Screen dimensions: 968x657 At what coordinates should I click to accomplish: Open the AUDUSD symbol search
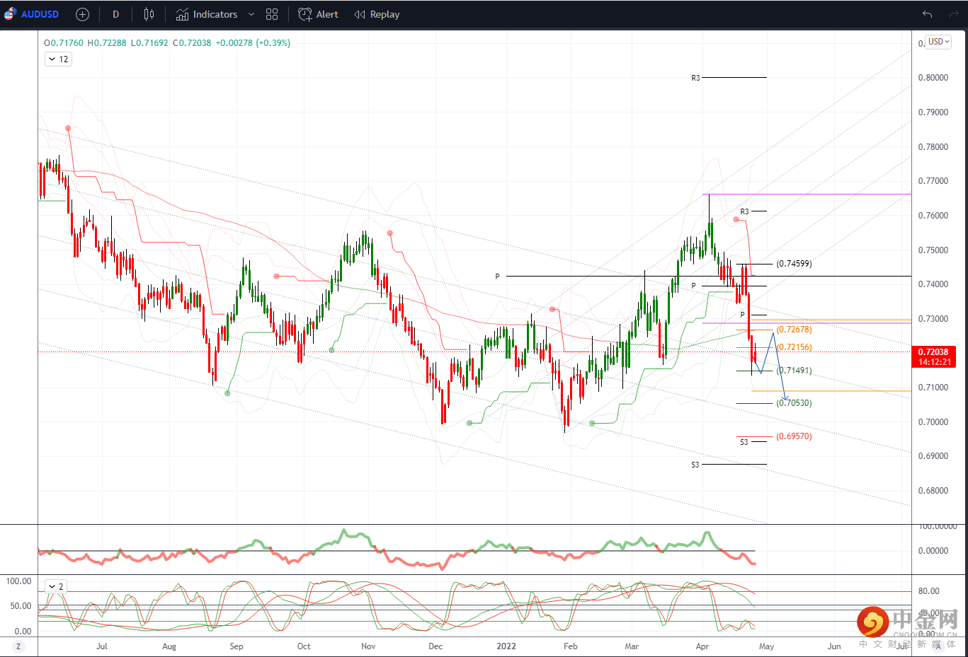click(32, 14)
